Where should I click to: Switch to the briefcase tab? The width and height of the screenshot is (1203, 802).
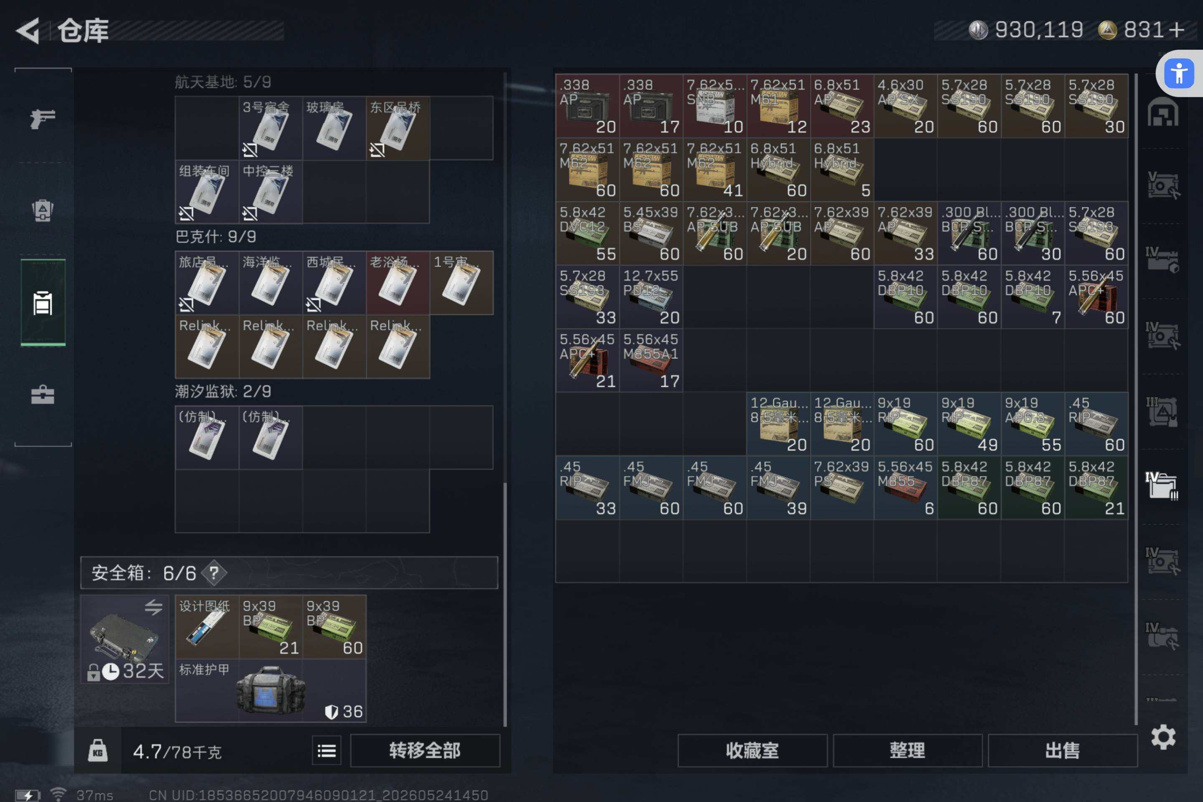tap(43, 395)
